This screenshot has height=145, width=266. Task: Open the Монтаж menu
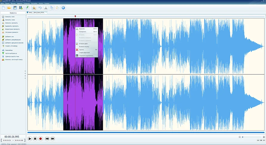pos(13,3)
